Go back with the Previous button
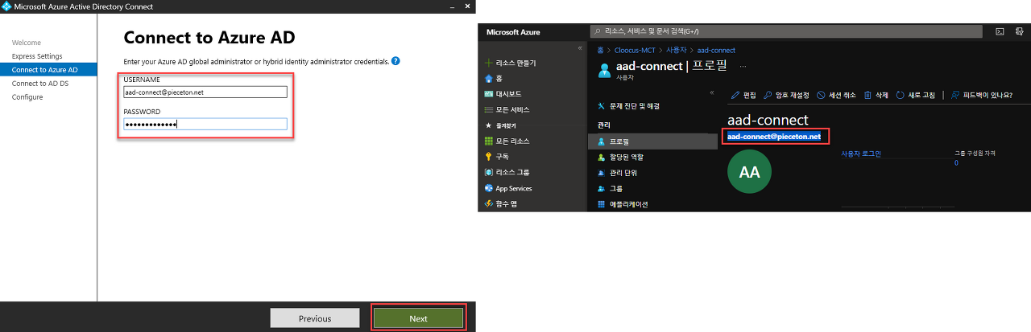This screenshot has height=332, width=1031. 315,318
